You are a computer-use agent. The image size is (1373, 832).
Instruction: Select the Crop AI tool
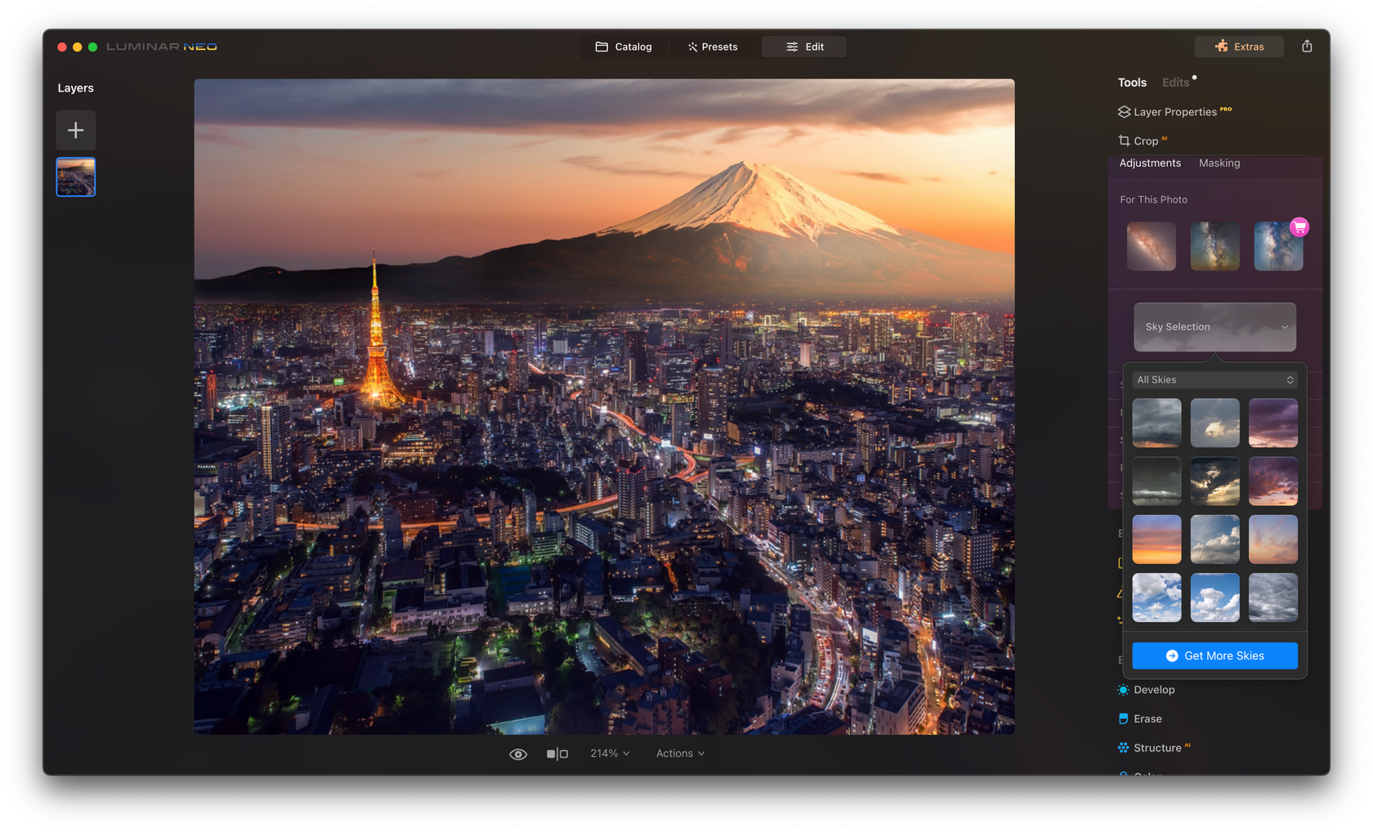pyautogui.click(x=1142, y=140)
